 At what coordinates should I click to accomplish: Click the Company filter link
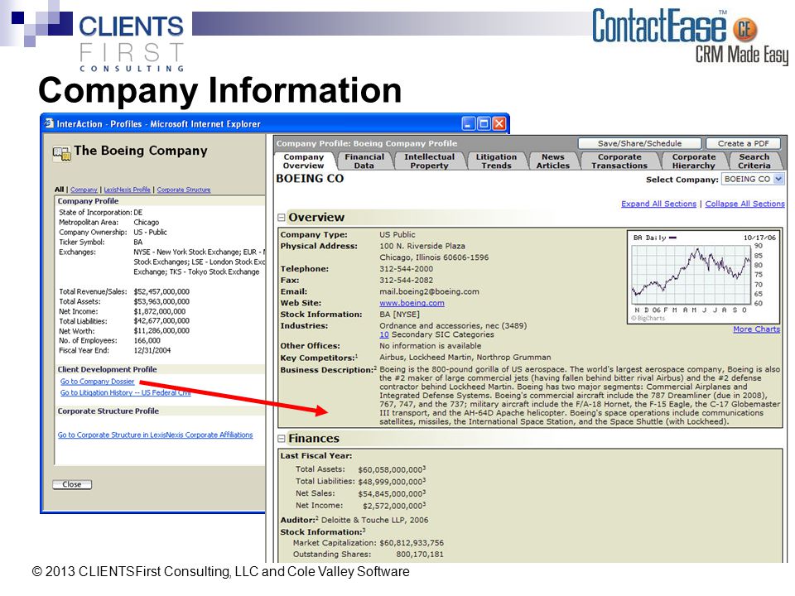(84, 190)
